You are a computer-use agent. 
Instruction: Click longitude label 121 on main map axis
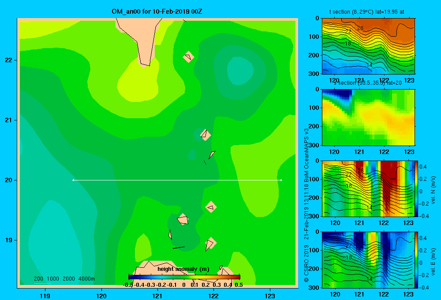(157, 296)
